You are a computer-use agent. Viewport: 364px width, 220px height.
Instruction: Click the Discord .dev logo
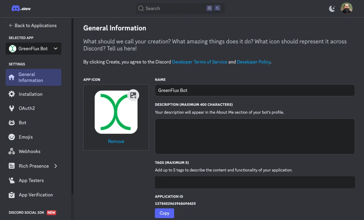click(x=21, y=8)
